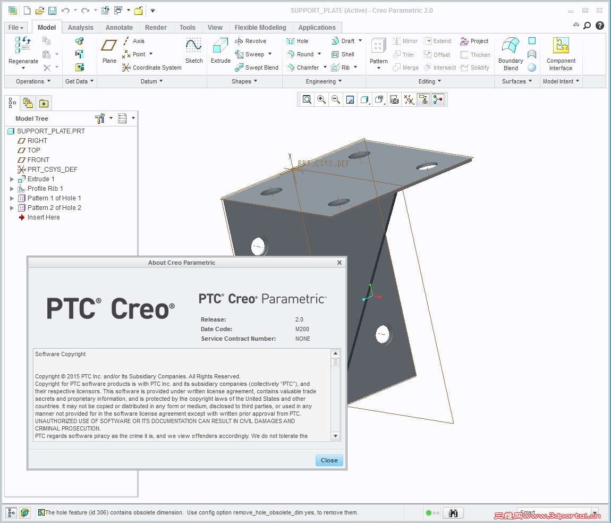
Task: Select the Revolve tool
Action: pos(251,41)
